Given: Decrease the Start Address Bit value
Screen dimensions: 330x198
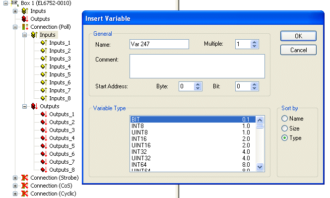Looking at the screenshot, I should click(x=254, y=88).
